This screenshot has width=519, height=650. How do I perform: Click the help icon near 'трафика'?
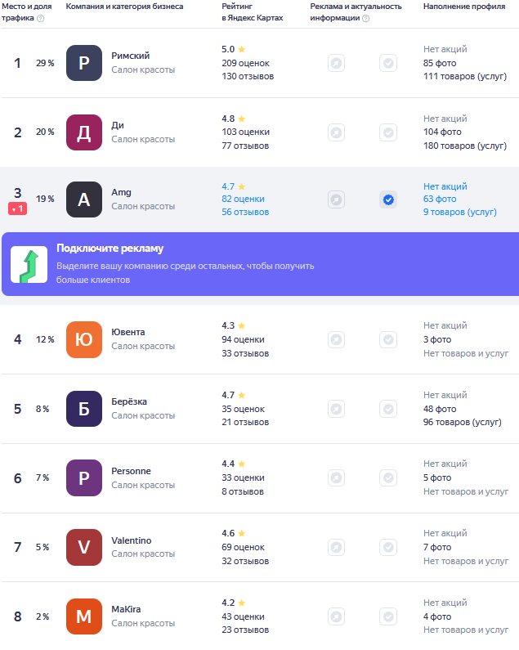tap(40, 18)
